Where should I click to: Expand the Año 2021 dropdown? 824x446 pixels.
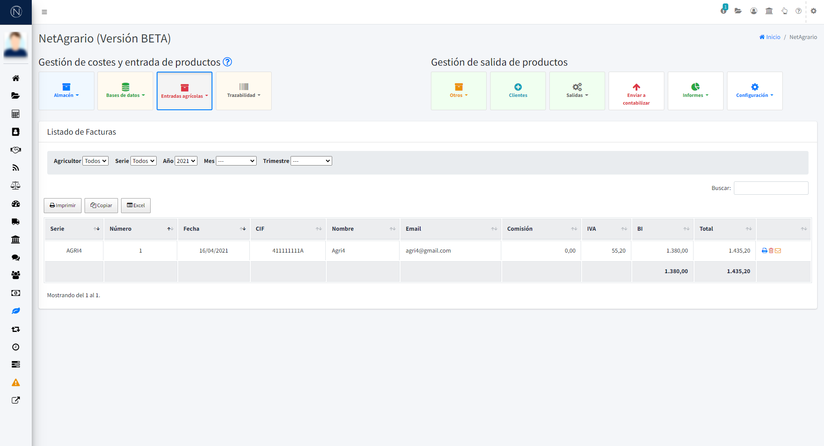pyautogui.click(x=186, y=161)
